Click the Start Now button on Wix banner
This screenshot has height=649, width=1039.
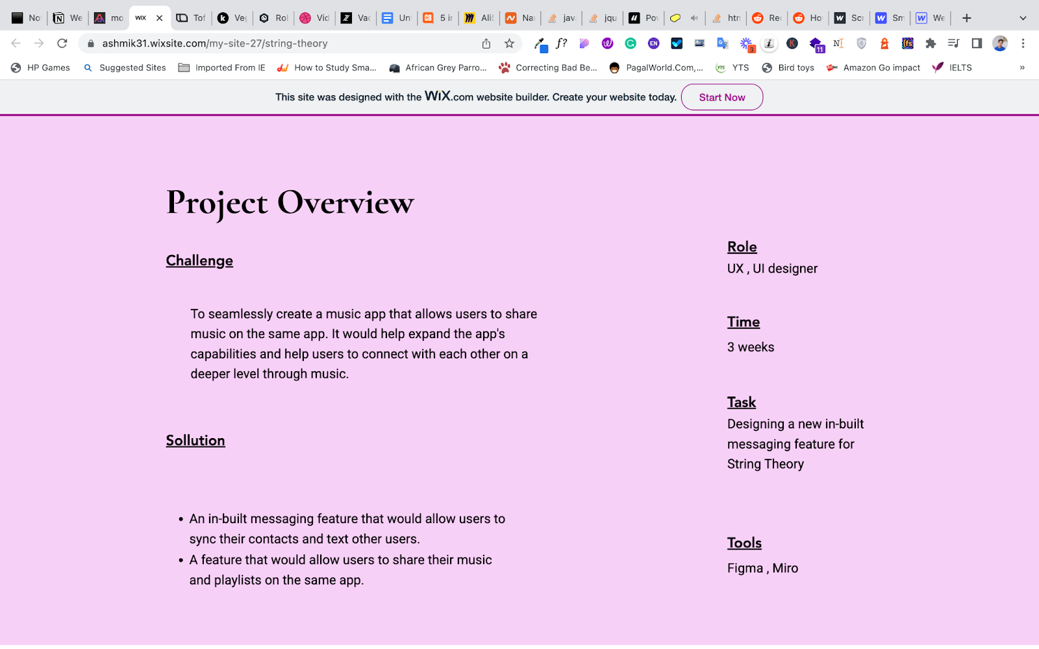click(x=722, y=97)
